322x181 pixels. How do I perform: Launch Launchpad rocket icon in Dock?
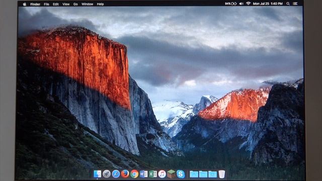[x=107, y=174]
